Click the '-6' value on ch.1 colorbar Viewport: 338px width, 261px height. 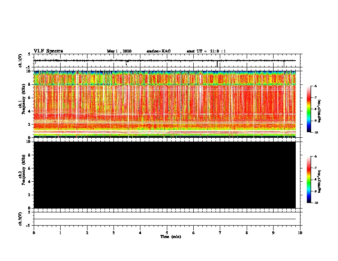point(315,86)
